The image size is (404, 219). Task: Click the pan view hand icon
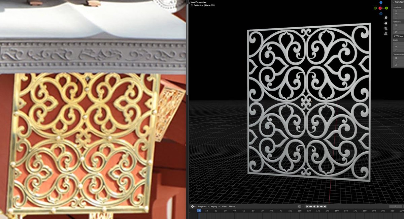pyautogui.click(x=386, y=23)
